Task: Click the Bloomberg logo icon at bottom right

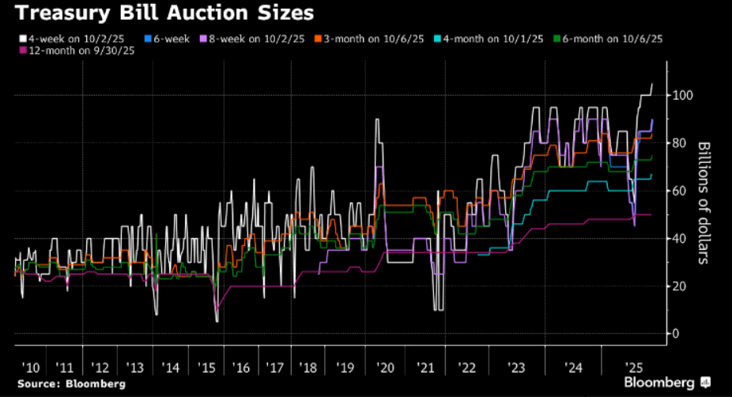Action: point(706,383)
